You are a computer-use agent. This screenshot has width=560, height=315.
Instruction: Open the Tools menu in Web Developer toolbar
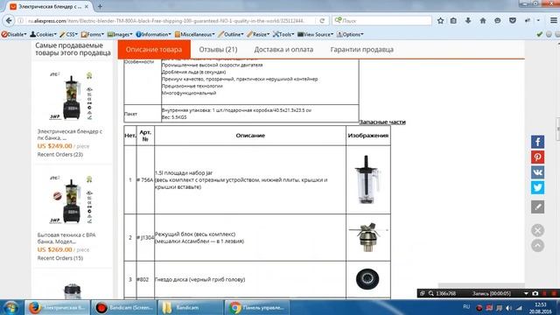(x=283, y=34)
